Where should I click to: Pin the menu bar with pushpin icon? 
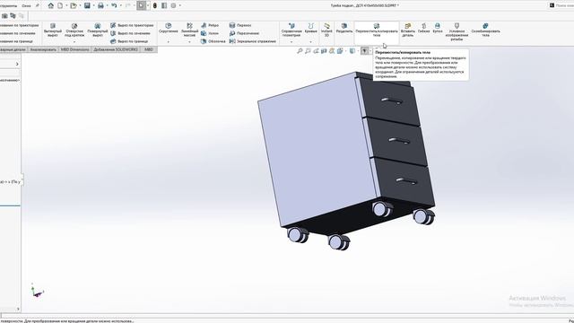(x=37, y=5)
